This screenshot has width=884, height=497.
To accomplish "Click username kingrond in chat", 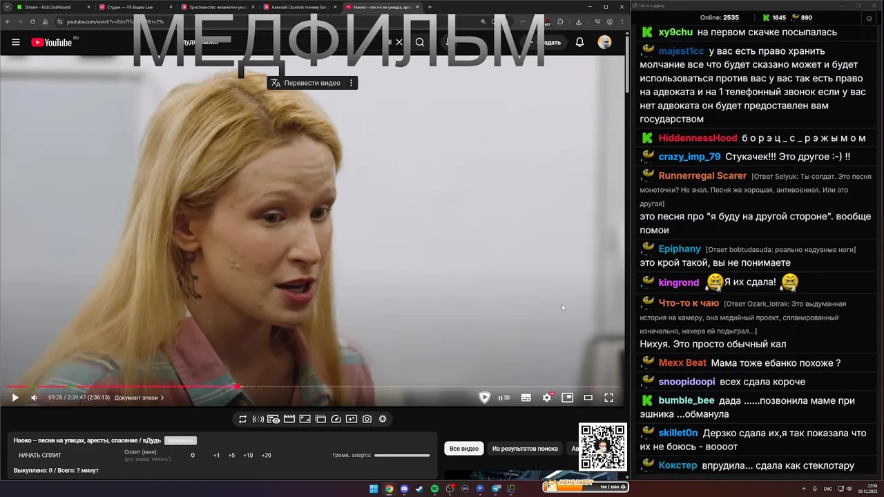I will (x=678, y=282).
